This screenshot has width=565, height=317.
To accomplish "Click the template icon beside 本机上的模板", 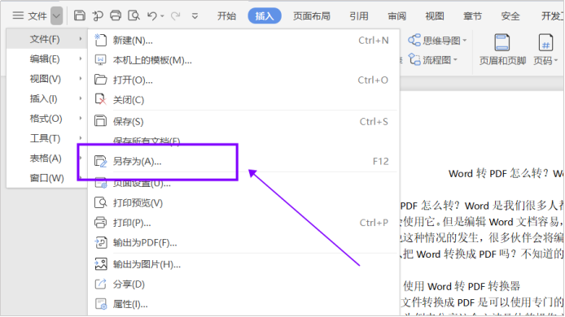I will point(100,59).
